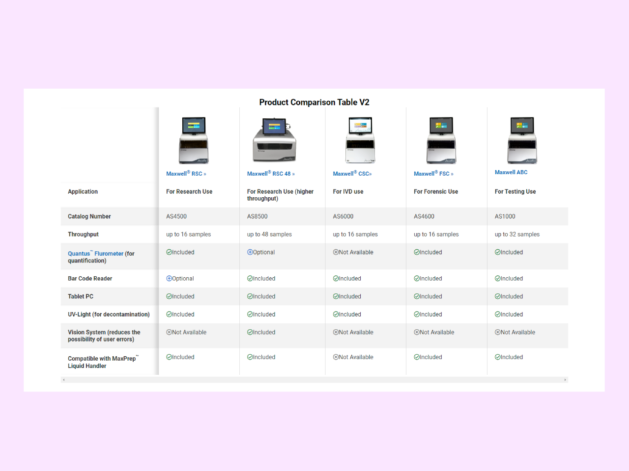629x471 pixels.
Task: Click the Optional plus icon for Quantus Flurometer under Maxwell RSC 48
Action: (x=251, y=252)
